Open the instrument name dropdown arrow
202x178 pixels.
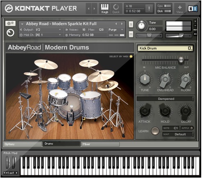(x=22, y=24)
